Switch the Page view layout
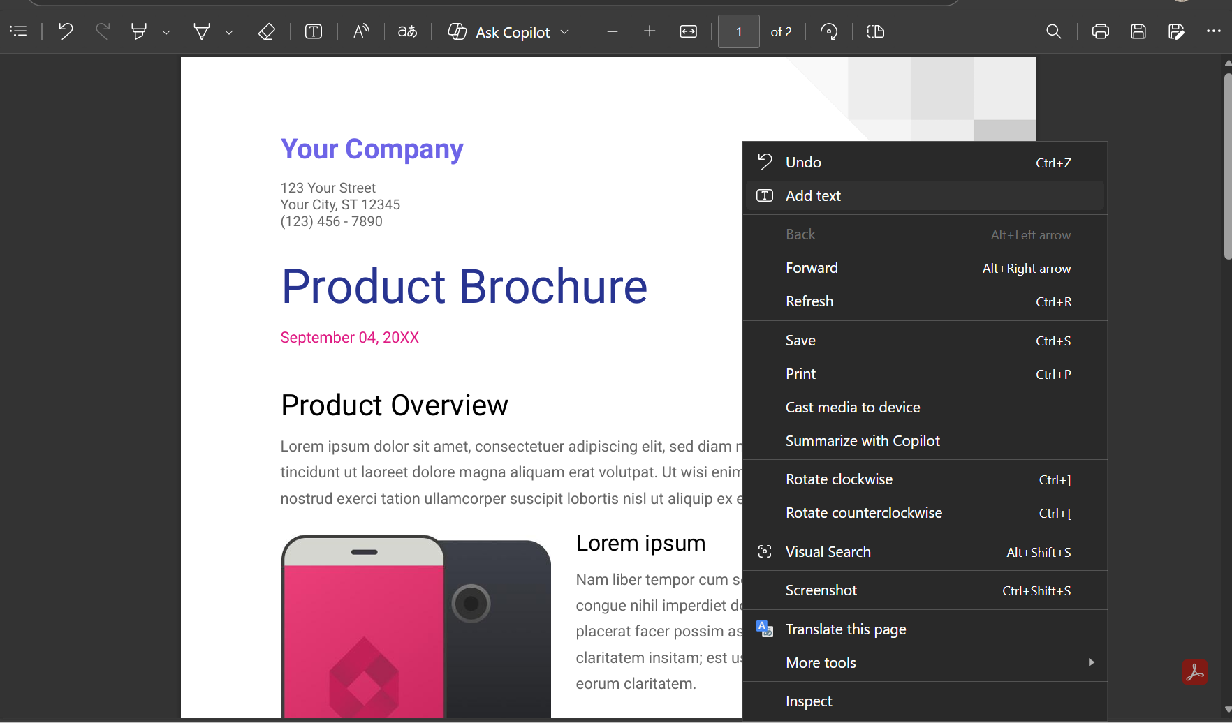The height and width of the screenshot is (723, 1232). [876, 31]
